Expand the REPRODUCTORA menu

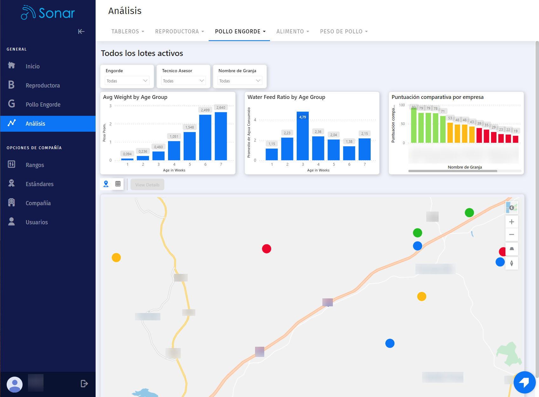pyautogui.click(x=179, y=31)
